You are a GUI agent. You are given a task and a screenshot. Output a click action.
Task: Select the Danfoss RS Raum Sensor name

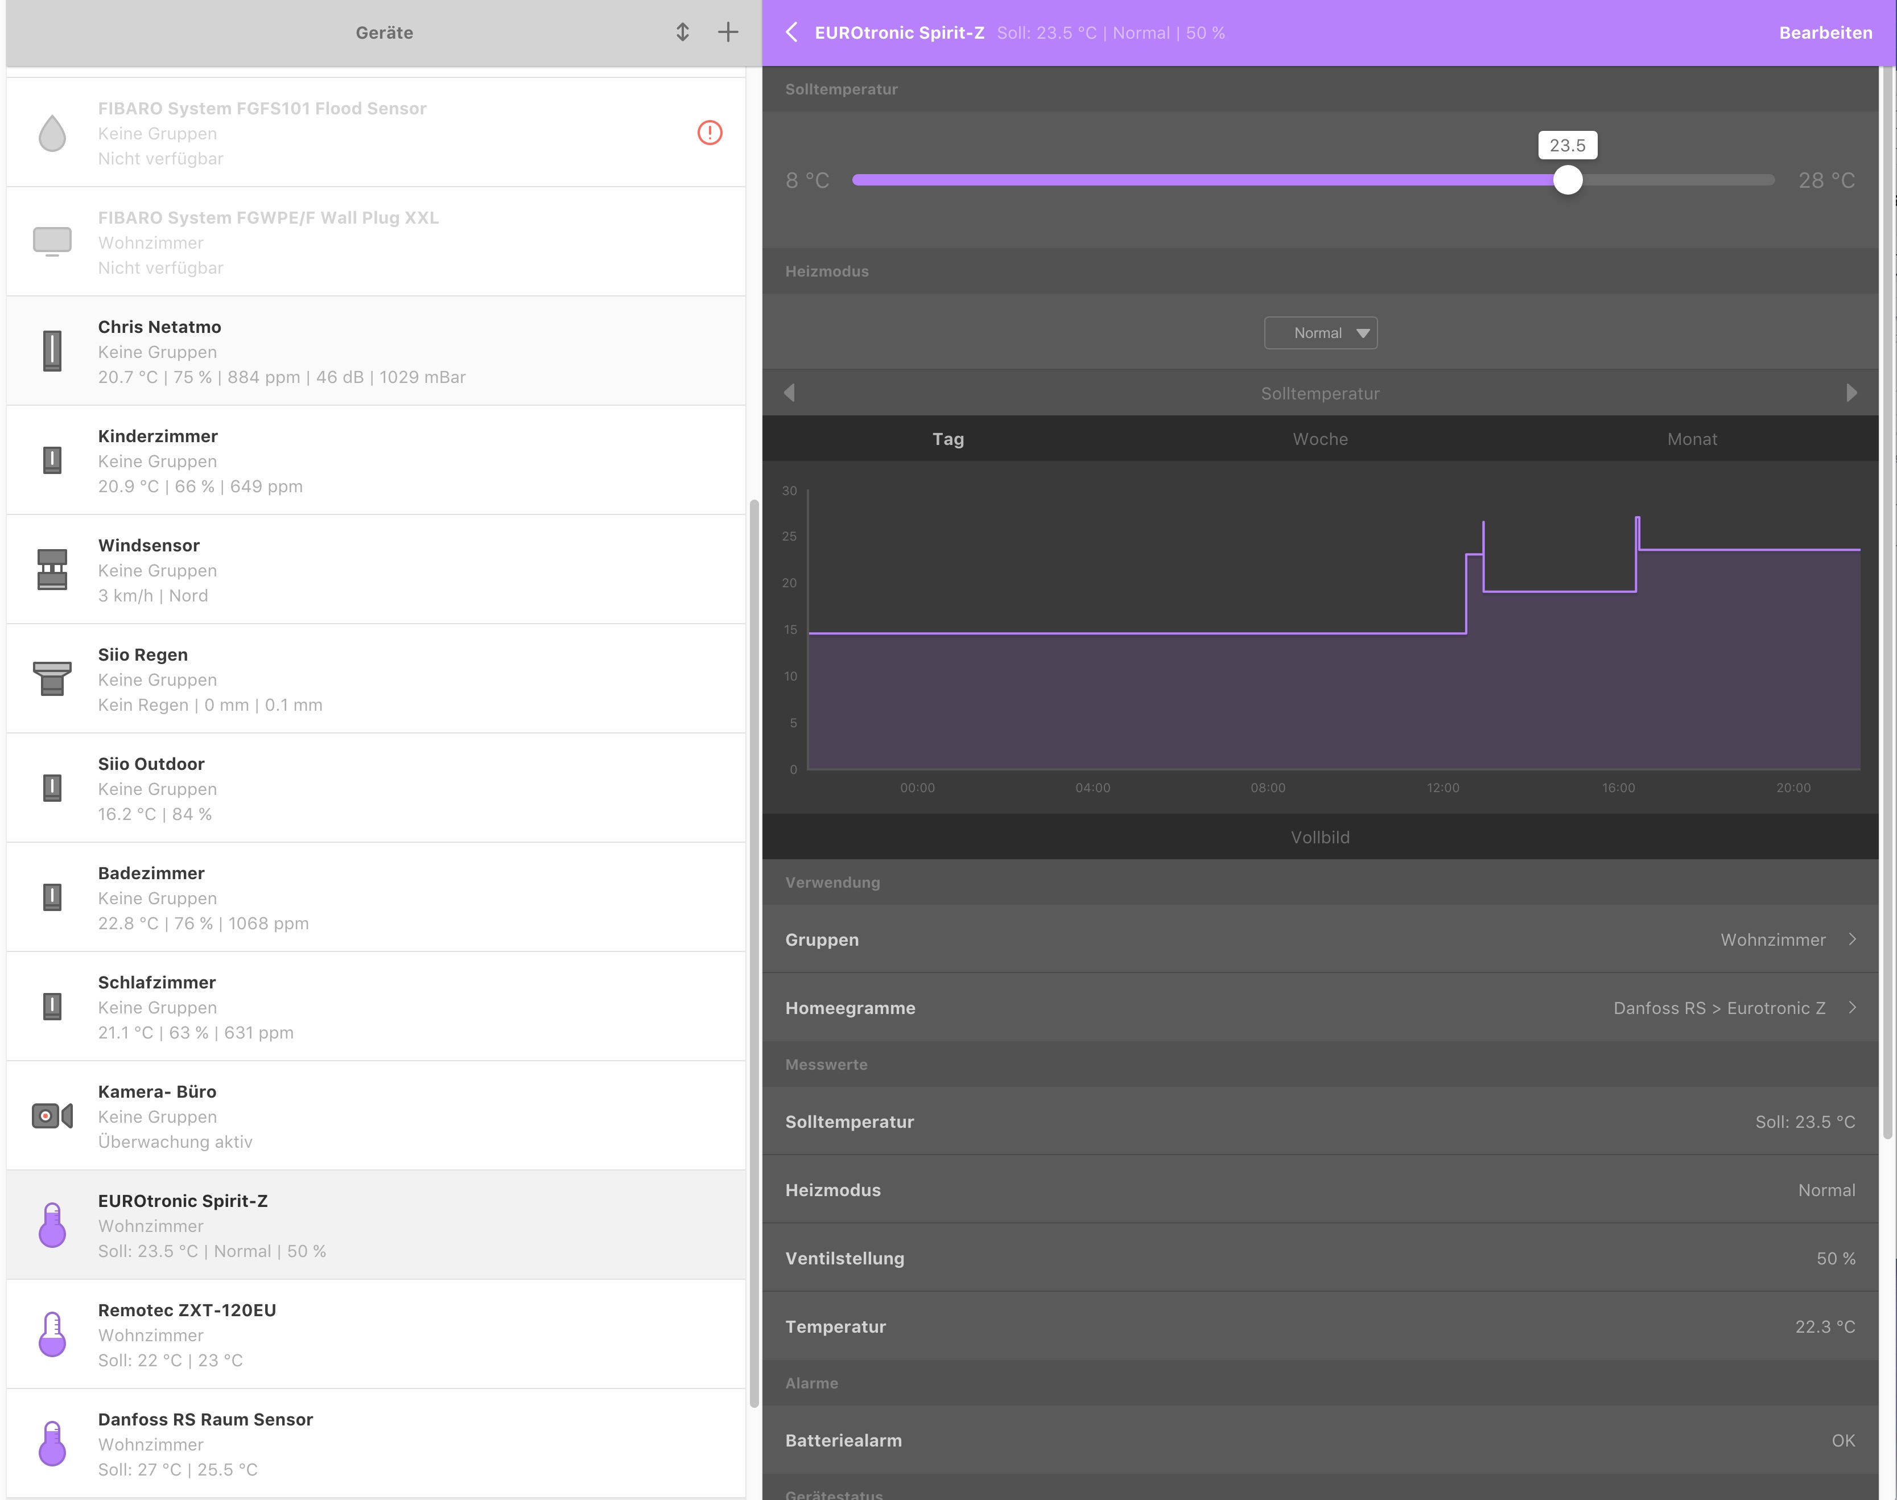(x=205, y=1419)
